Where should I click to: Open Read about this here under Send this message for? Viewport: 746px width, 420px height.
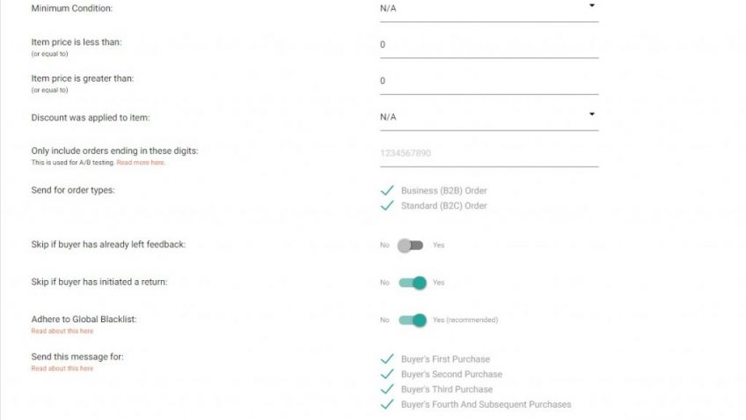(62, 369)
